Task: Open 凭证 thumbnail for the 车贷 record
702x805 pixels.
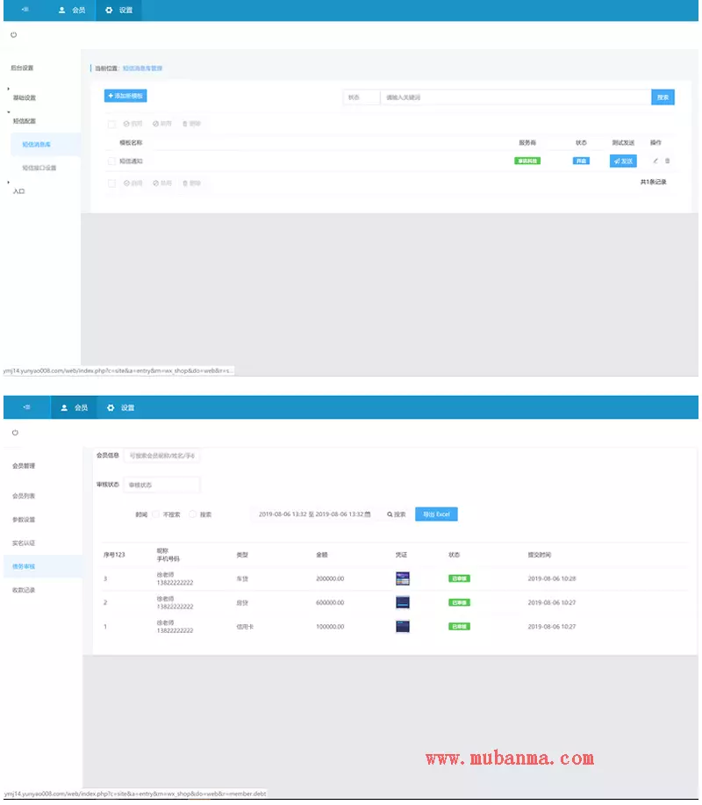Action: [403, 579]
